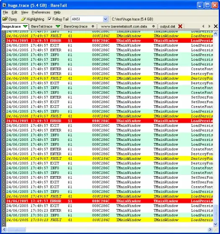Click the horizontal scrollbar thumb
The height and width of the screenshot is (234, 220).
(x=17, y=229)
